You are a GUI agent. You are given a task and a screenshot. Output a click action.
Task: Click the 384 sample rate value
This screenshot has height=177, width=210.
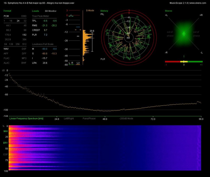24,39
